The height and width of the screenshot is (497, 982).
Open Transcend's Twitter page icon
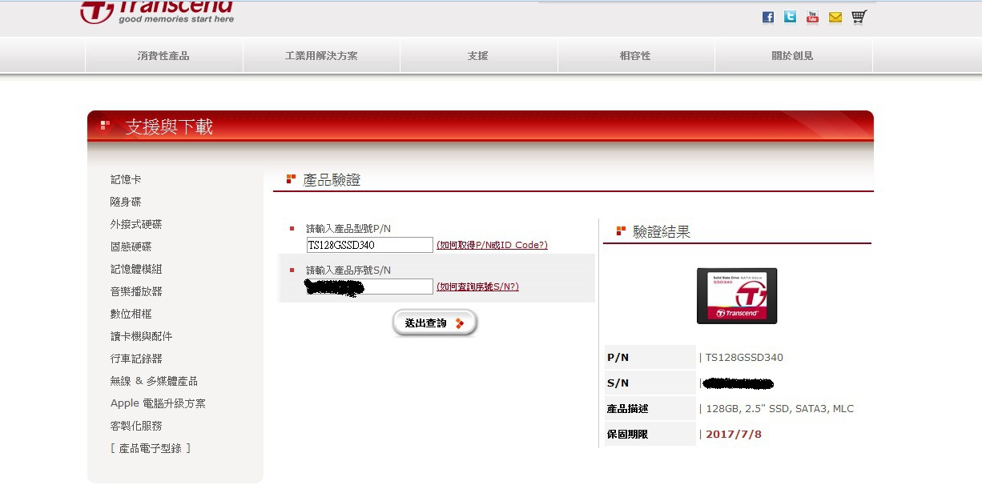pyautogui.click(x=791, y=17)
